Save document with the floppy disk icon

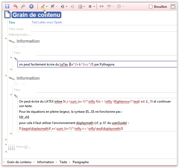(7, 6)
